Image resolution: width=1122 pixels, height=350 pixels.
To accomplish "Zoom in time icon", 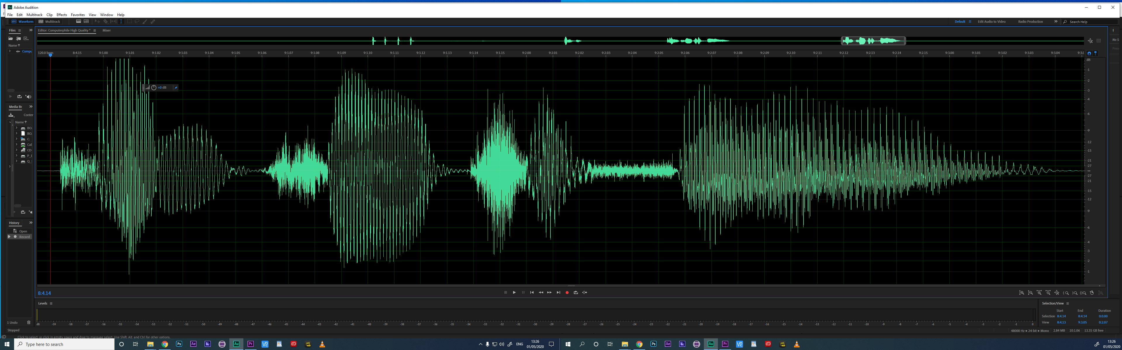I will 1039,293.
